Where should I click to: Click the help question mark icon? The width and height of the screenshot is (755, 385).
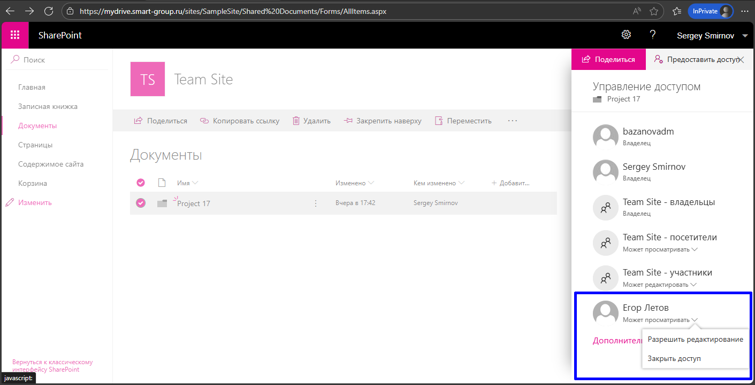point(652,35)
